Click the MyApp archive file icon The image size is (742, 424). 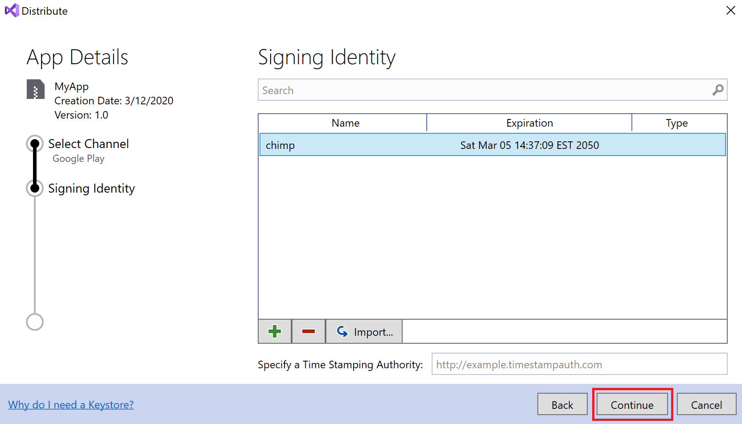(x=36, y=89)
